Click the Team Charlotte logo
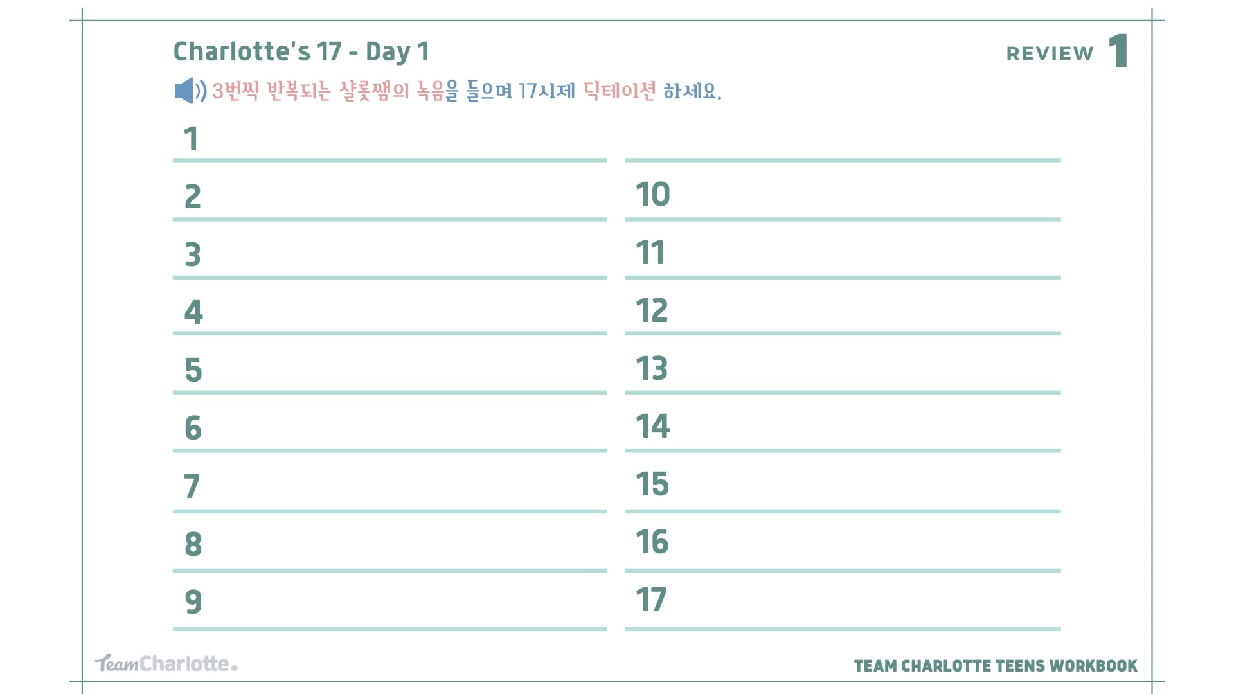 166,663
